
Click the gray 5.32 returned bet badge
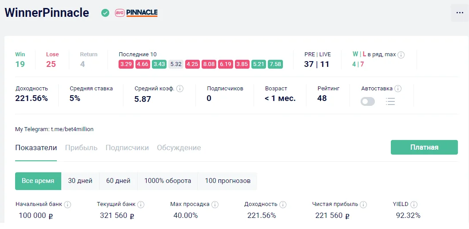click(x=176, y=64)
